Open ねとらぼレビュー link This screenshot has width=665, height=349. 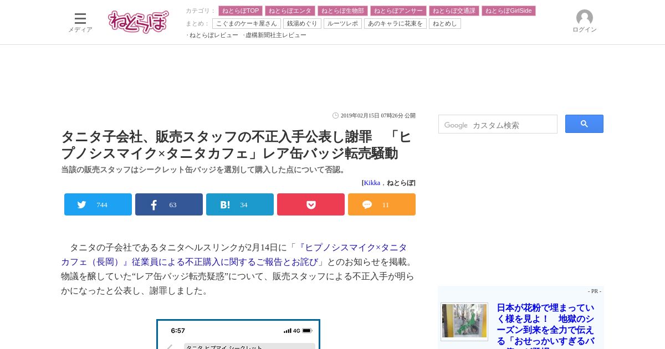pyautogui.click(x=214, y=35)
